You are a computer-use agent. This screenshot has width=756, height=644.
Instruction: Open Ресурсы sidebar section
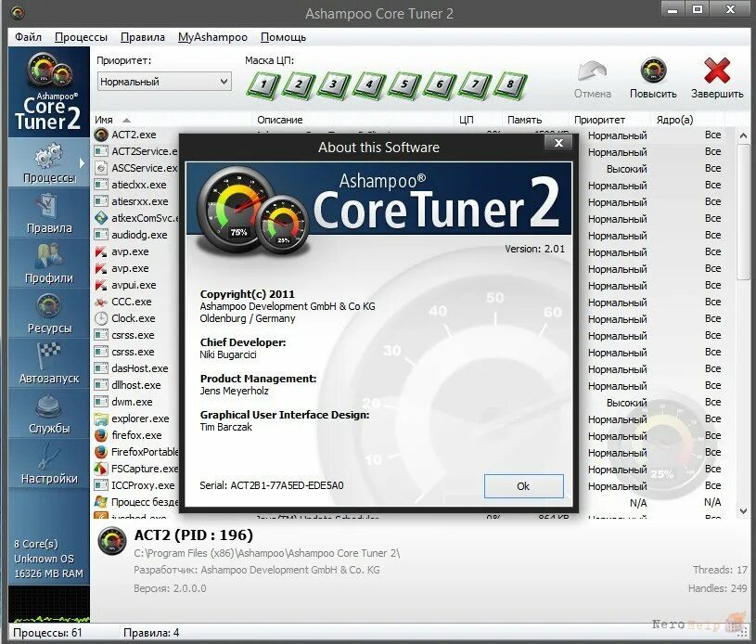[x=48, y=314]
